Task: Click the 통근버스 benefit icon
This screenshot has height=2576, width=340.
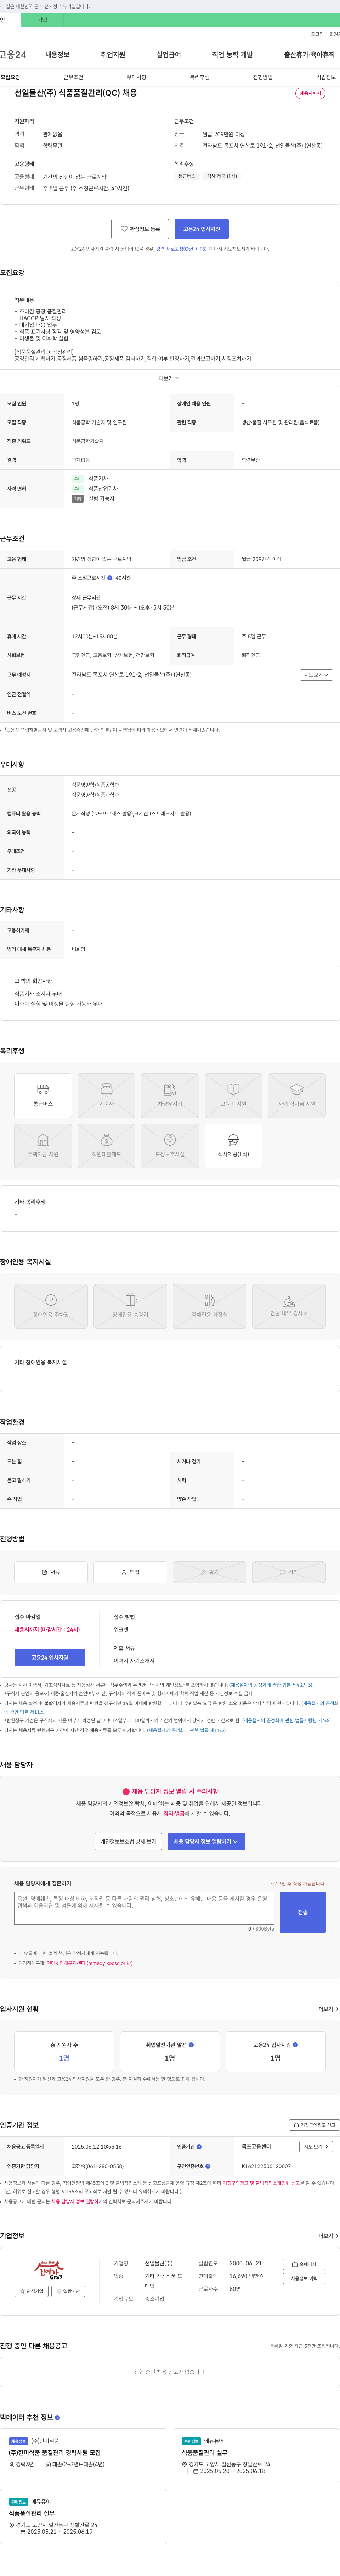Action: pos(43,1096)
